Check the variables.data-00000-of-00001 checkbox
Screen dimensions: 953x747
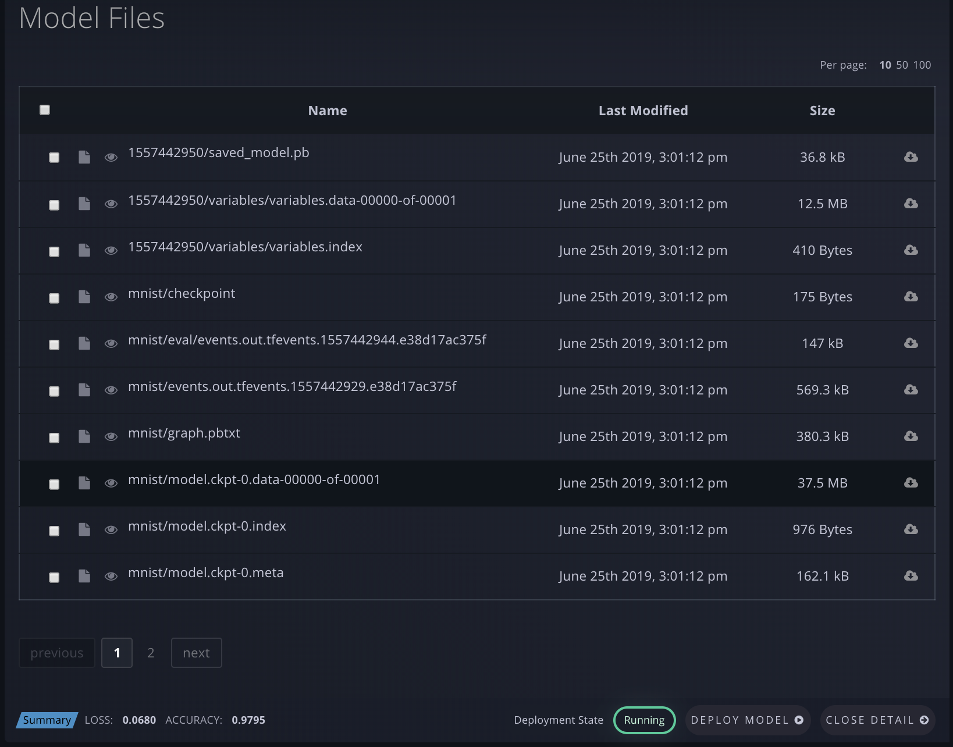pos(54,205)
